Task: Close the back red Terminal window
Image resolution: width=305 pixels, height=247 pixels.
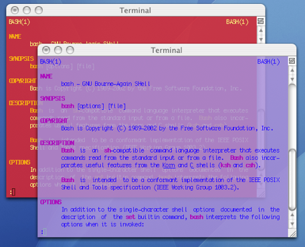Action: pyautogui.click(x=15, y=10)
